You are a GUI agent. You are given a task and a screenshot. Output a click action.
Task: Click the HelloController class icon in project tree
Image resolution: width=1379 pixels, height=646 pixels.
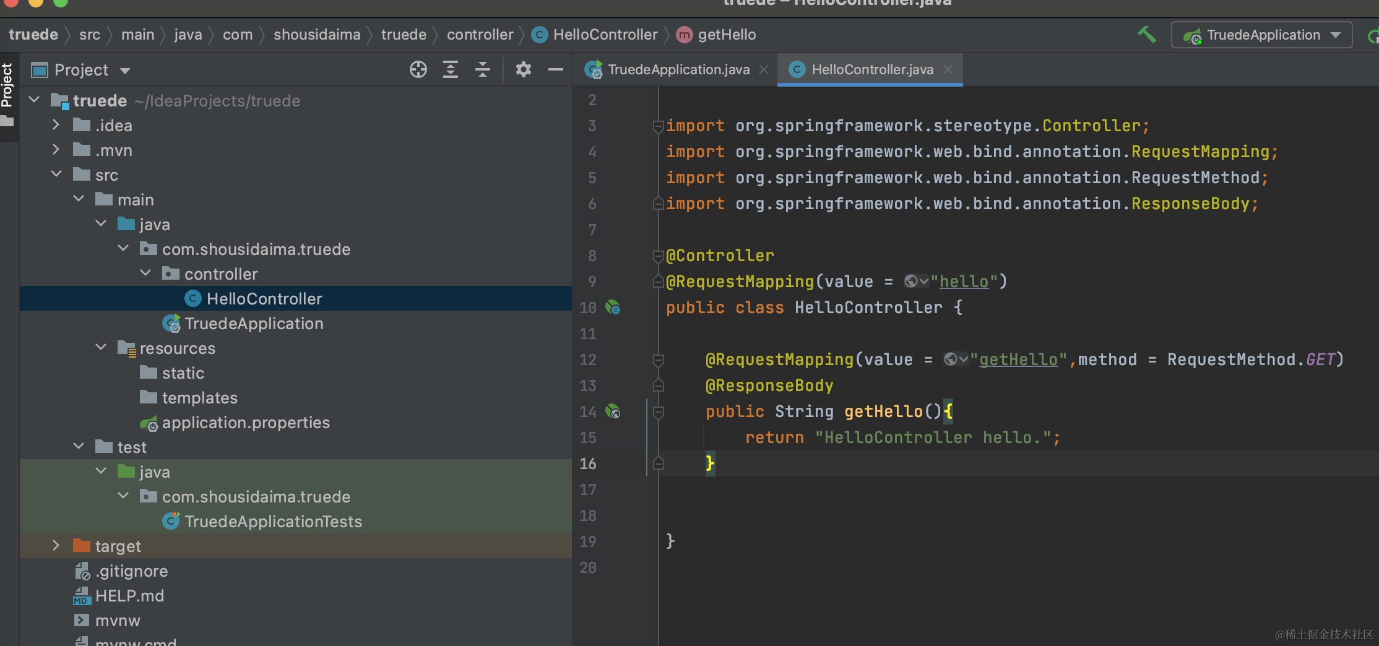pos(193,299)
